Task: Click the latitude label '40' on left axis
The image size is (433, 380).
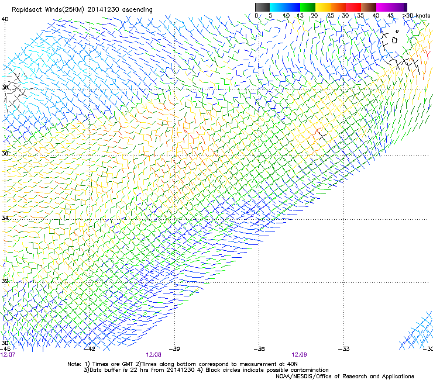Action: pos(5,19)
